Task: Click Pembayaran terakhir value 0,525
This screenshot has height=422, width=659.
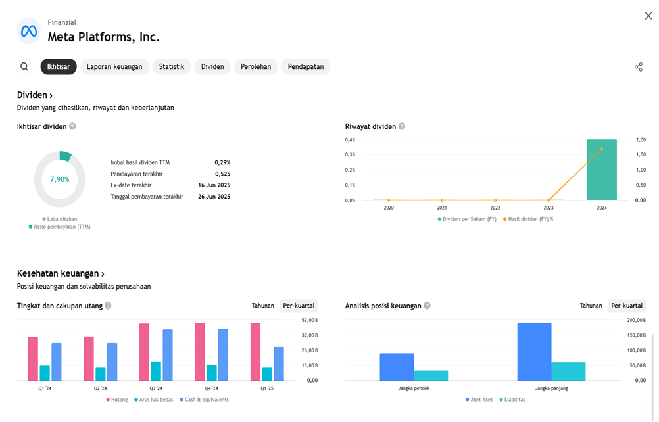Action: point(223,174)
